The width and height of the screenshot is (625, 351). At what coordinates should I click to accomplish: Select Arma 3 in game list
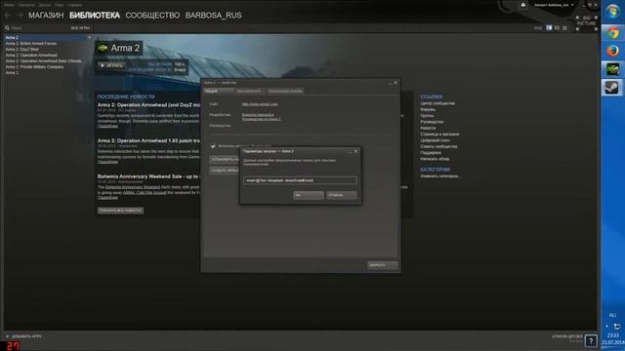click(x=12, y=73)
